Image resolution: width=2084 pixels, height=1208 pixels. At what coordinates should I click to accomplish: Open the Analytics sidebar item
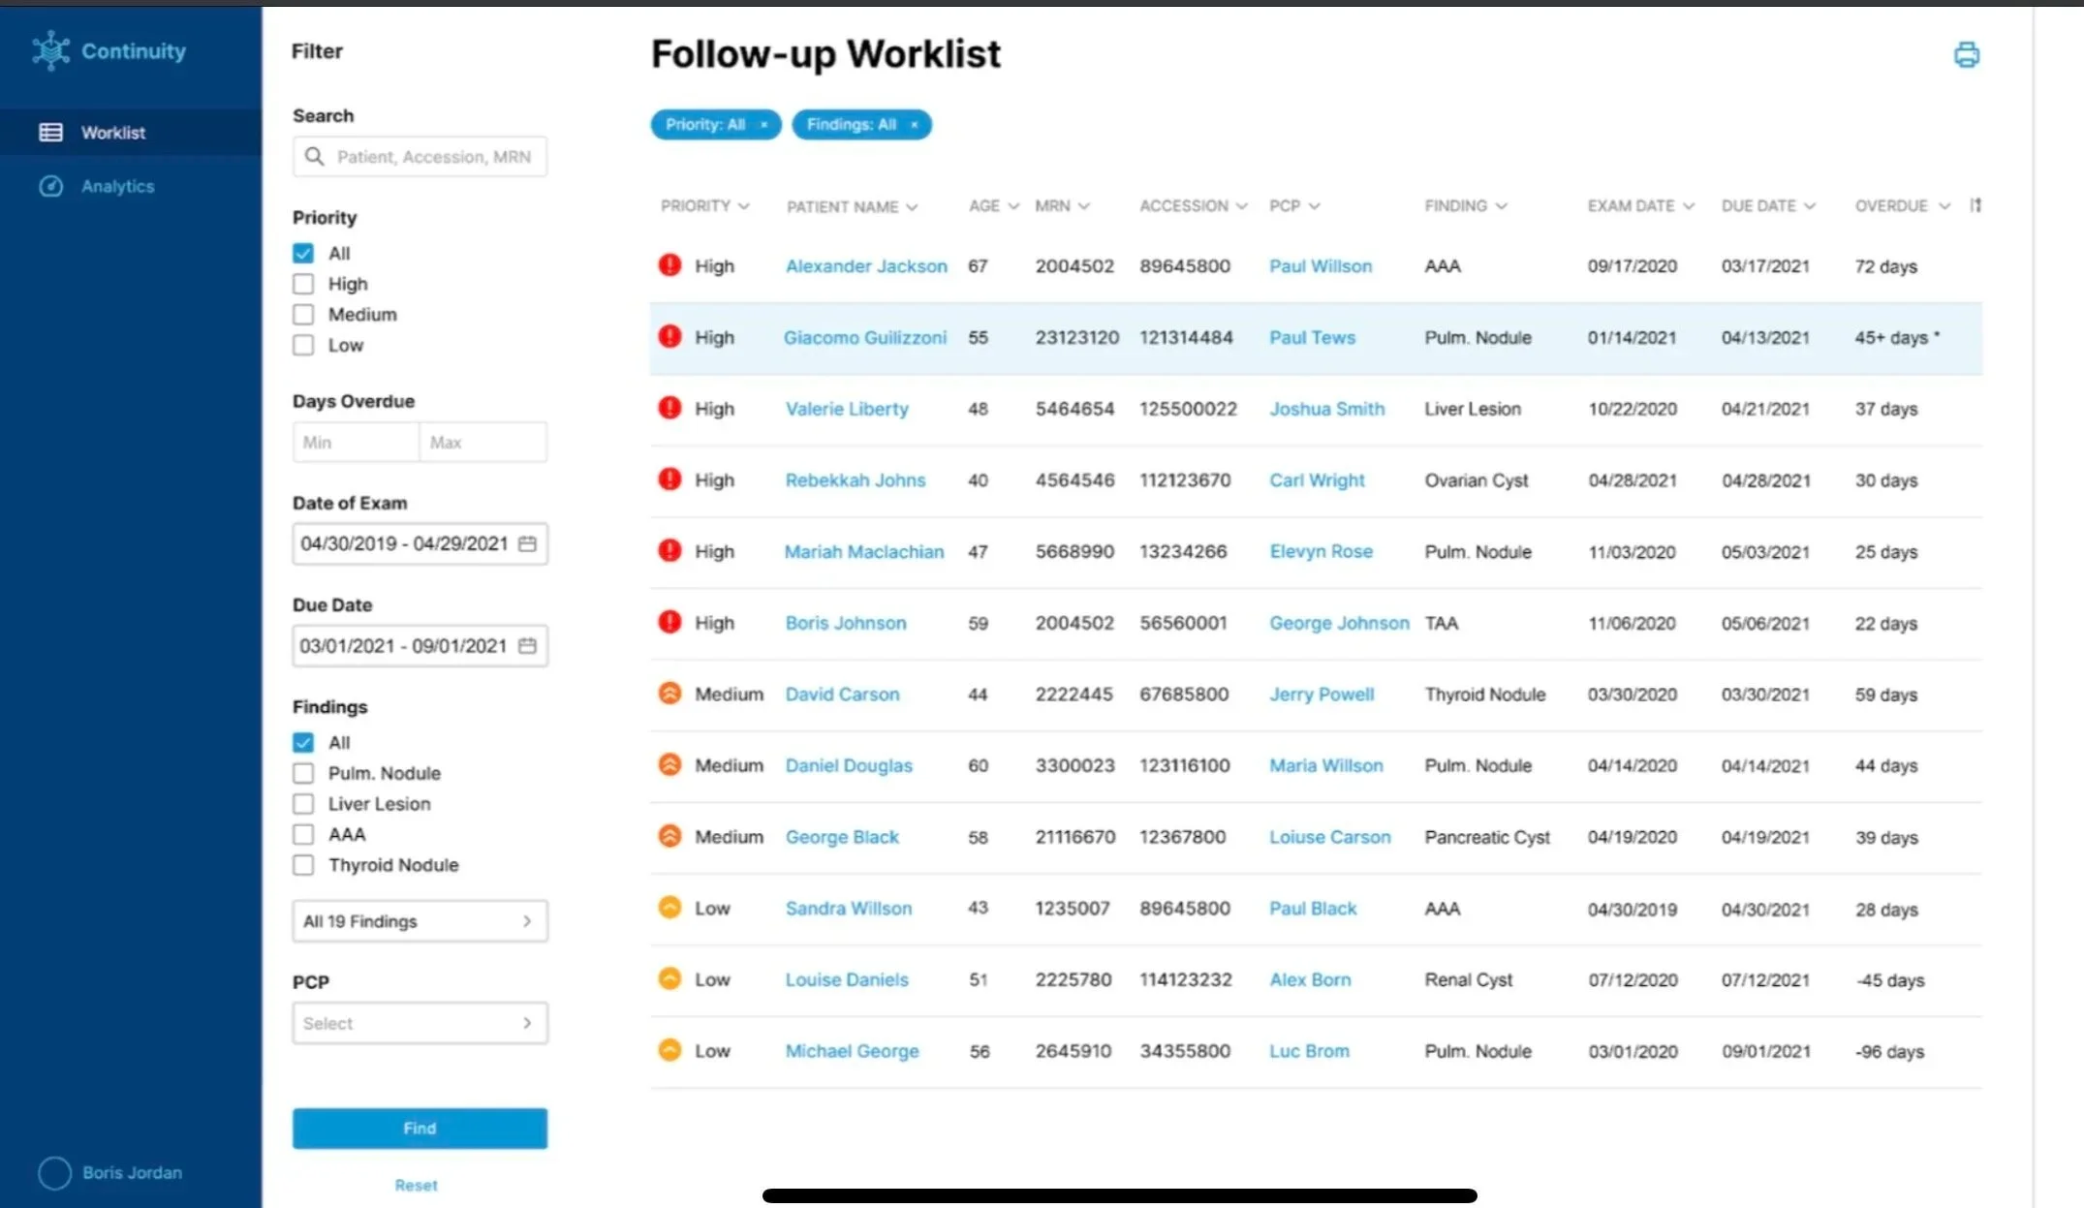[116, 186]
